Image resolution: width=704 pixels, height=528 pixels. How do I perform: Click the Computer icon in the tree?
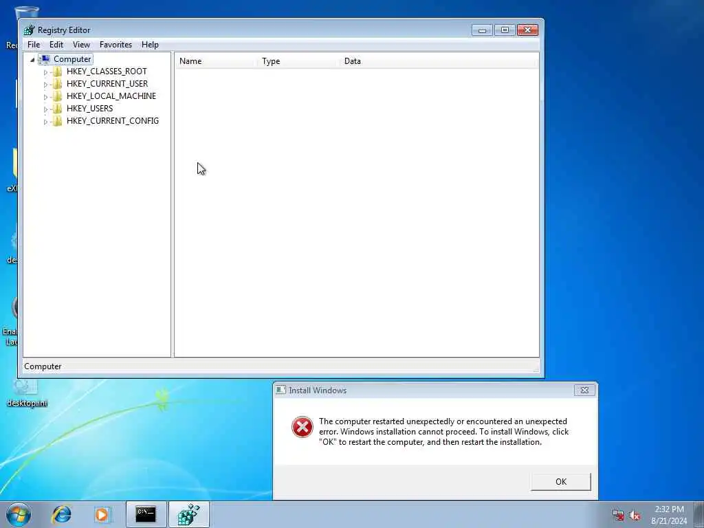click(x=45, y=59)
